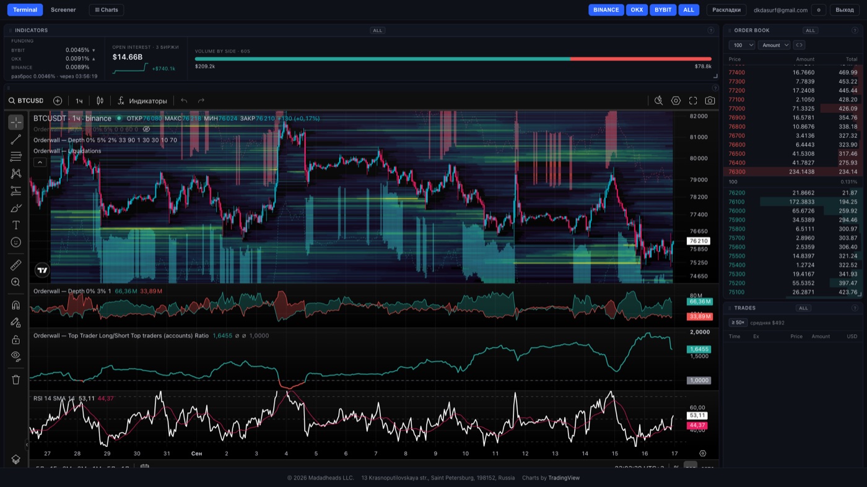The image size is (867, 487).
Task: Open help for Order Book panel
Action: pyautogui.click(x=855, y=30)
